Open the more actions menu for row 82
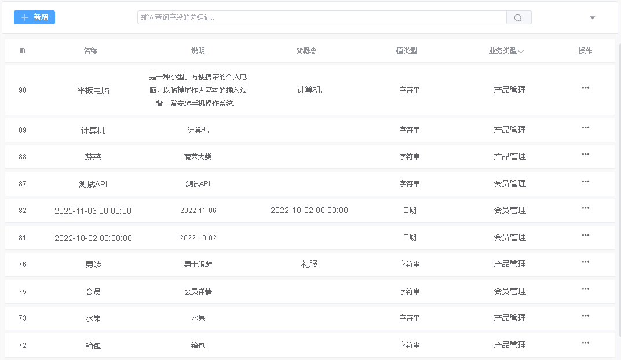This screenshot has height=360, width=621. 585,208
